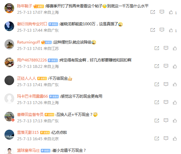The image size is (181, 154).
Task: Reply to 正经人人人's 千万级现金 comment
Action: tap(166, 84)
